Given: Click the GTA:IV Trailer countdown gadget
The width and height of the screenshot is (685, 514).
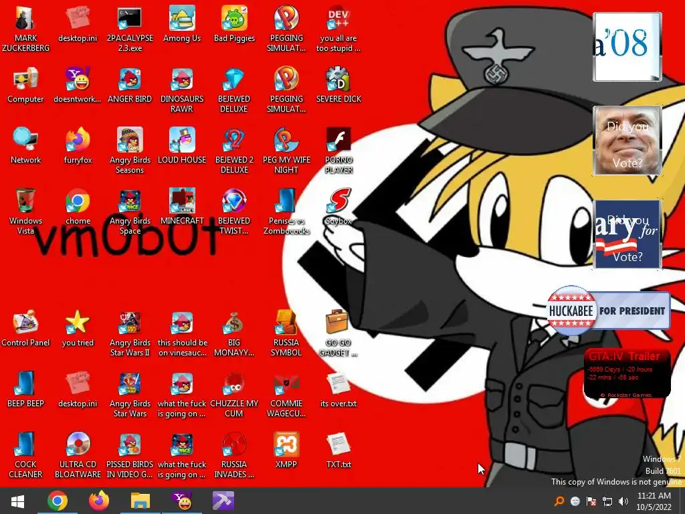Looking at the screenshot, I should tap(627, 373).
